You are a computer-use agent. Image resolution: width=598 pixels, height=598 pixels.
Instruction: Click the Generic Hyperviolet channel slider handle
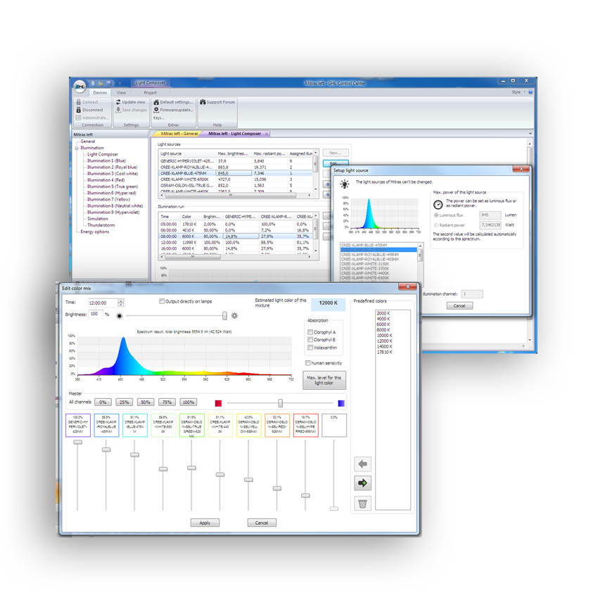click(x=77, y=443)
